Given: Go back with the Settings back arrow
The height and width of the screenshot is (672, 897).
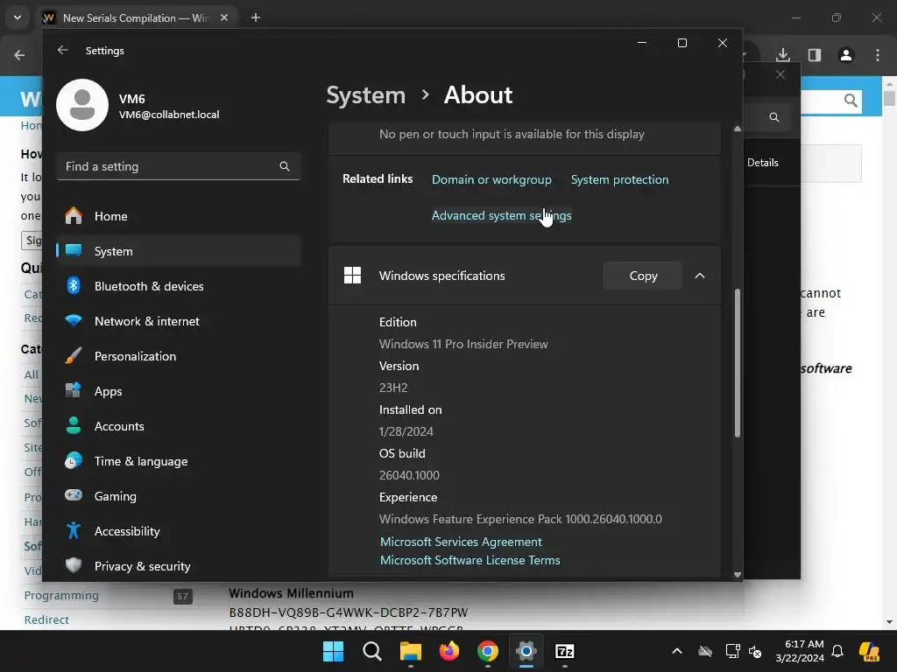Looking at the screenshot, I should (63, 50).
